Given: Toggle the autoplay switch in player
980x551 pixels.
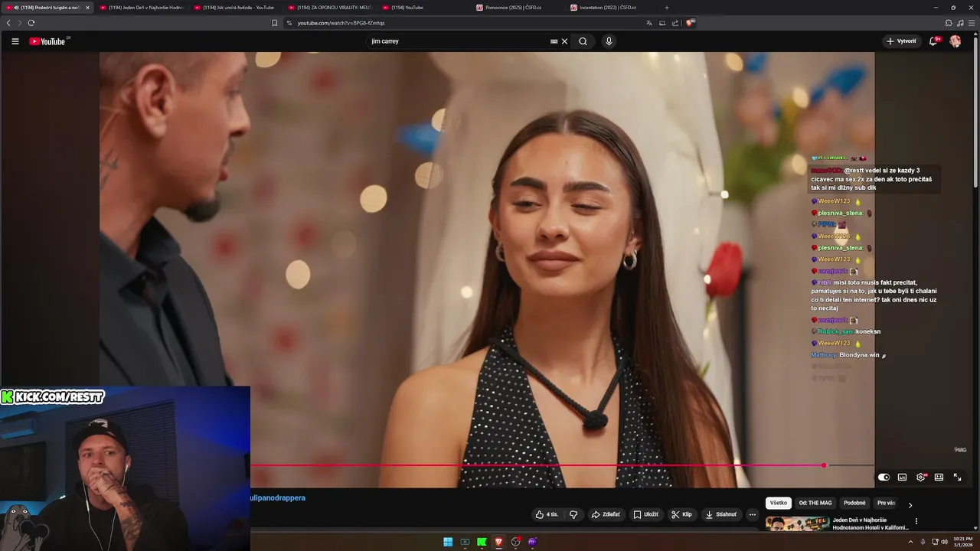Looking at the screenshot, I should point(884,477).
